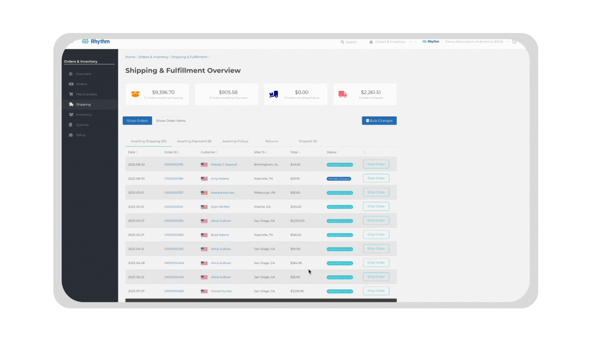The image size is (610, 343).
Task: Click the $5,005.00 total cell
Action: (x=297, y=221)
